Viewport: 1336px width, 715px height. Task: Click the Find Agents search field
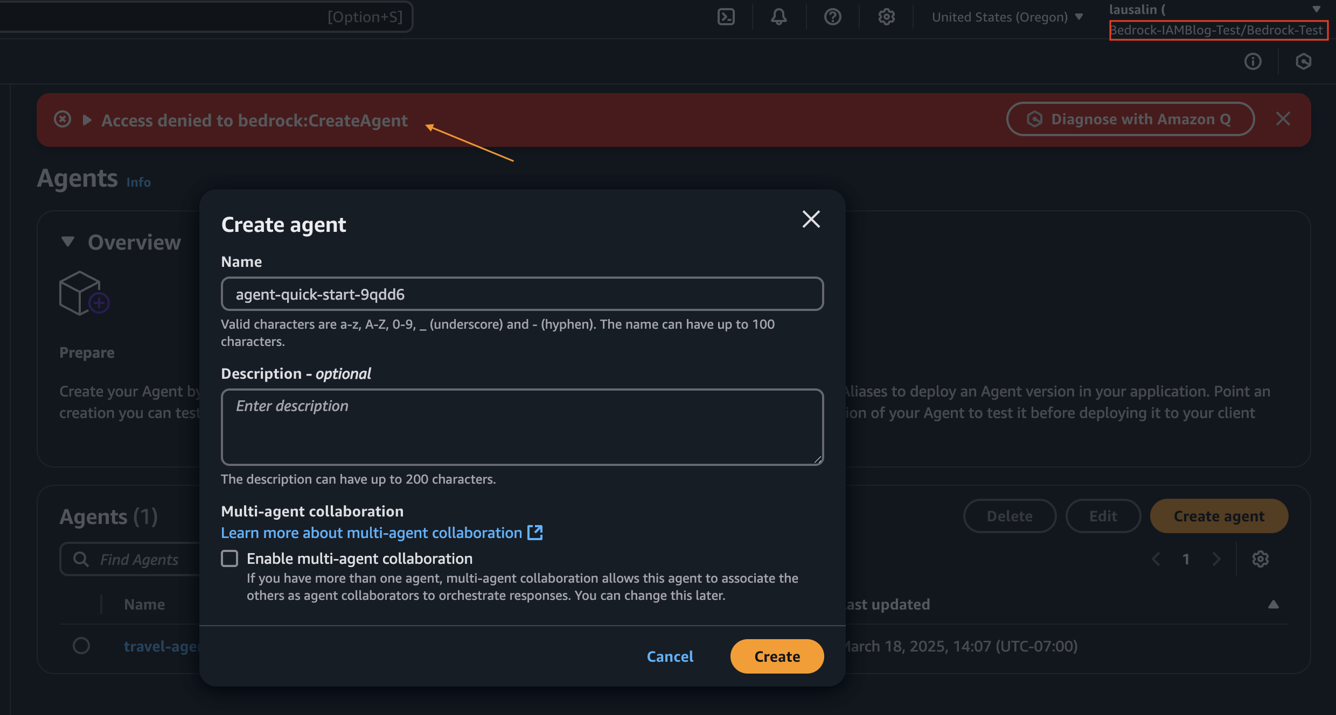[130, 560]
